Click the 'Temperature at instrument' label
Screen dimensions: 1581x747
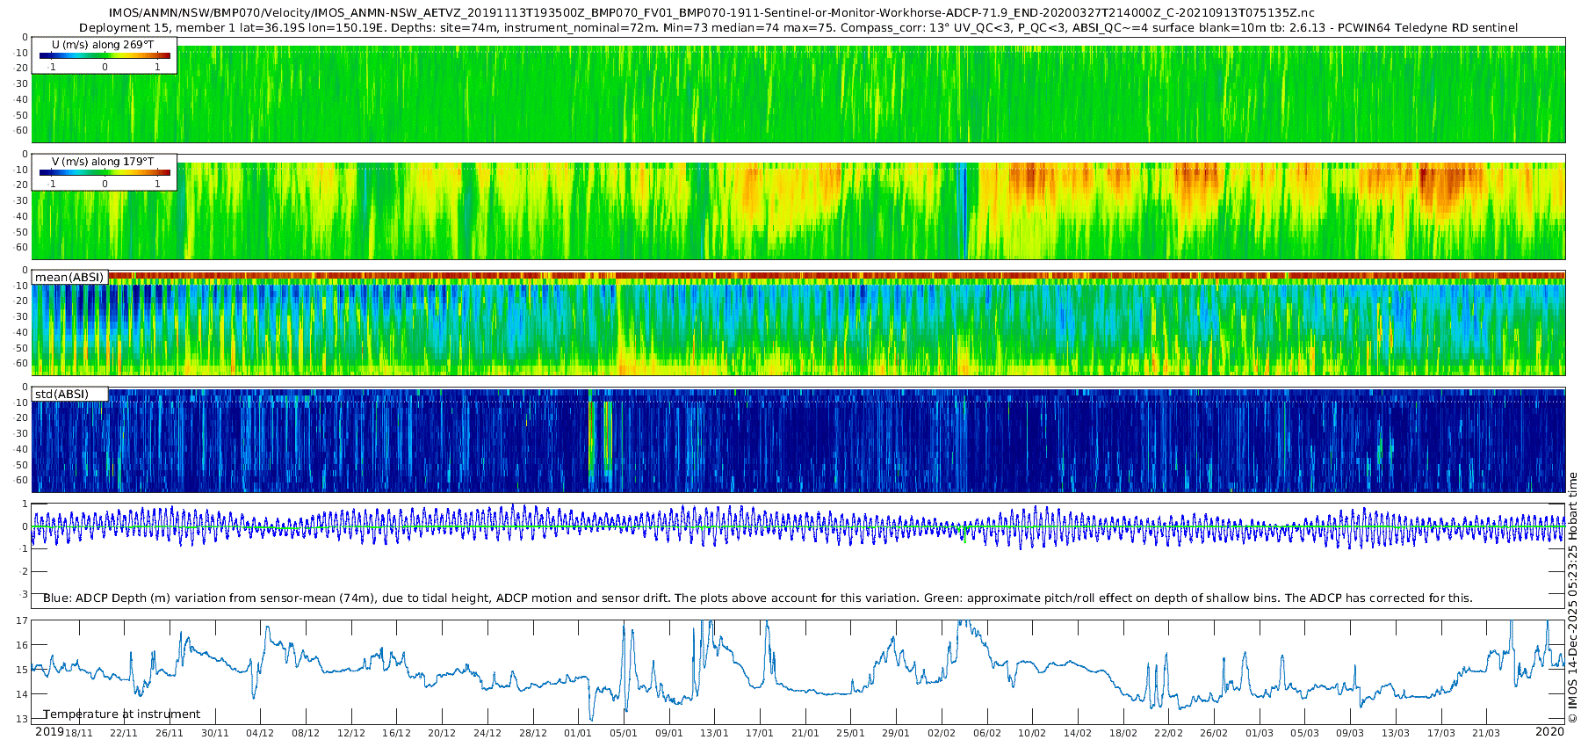(x=121, y=714)
